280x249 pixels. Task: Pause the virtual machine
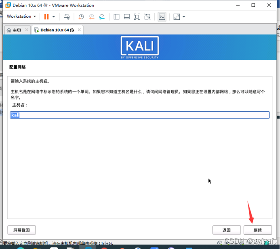coord(46,17)
